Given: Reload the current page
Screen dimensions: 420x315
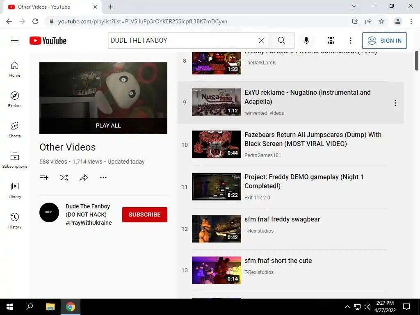Looking at the screenshot, I should (35, 21).
